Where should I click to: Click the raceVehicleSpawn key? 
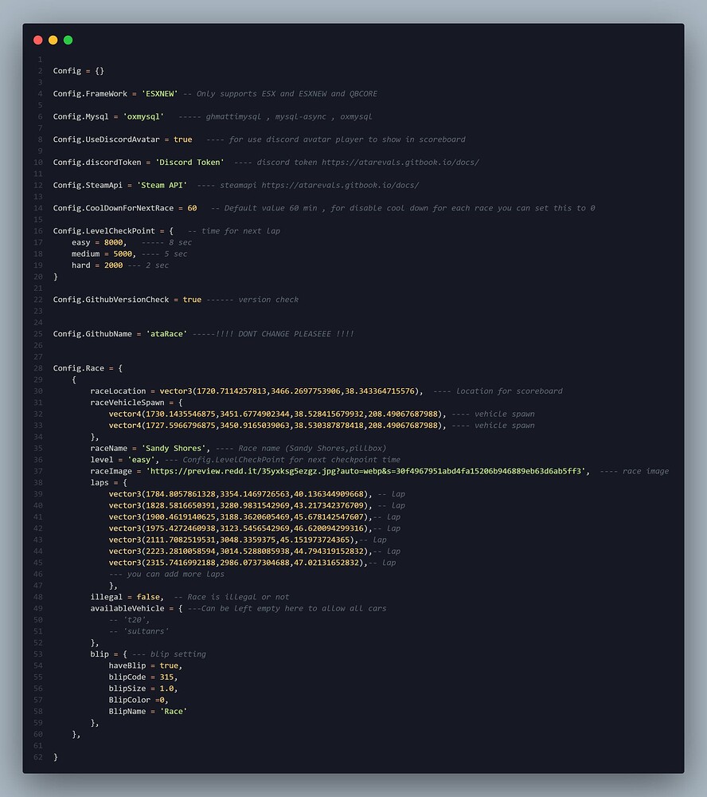[127, 402]
